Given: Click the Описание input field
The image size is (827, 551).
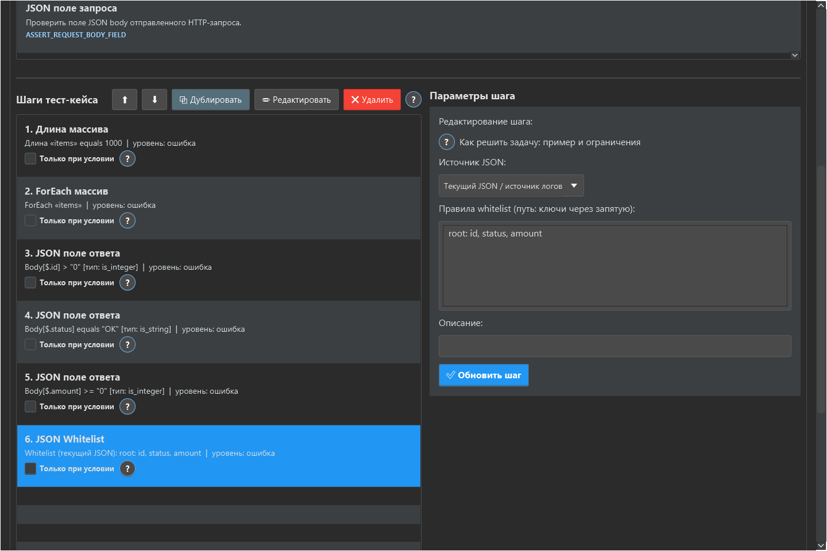Looking at the screenshot, I should (x=615, y=346).
